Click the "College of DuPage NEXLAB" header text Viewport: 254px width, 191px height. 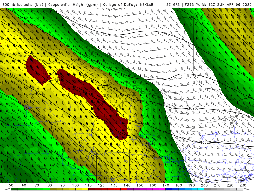(128, 5)
